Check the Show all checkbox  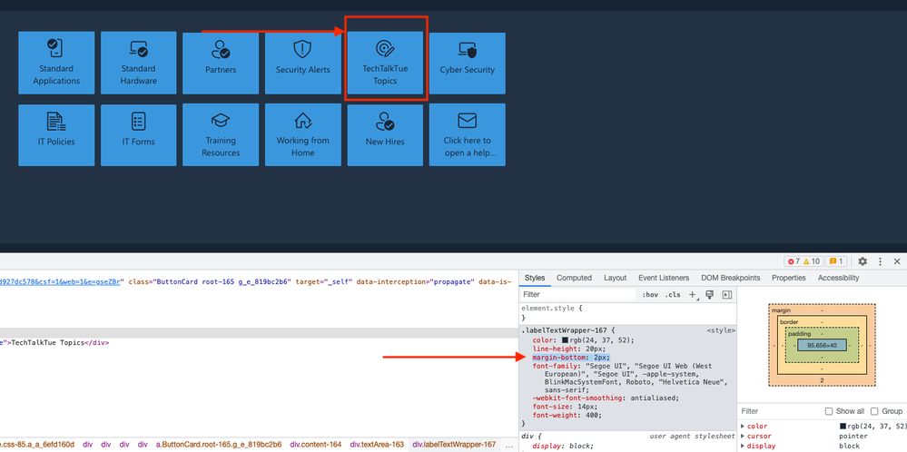pos(830,411)
